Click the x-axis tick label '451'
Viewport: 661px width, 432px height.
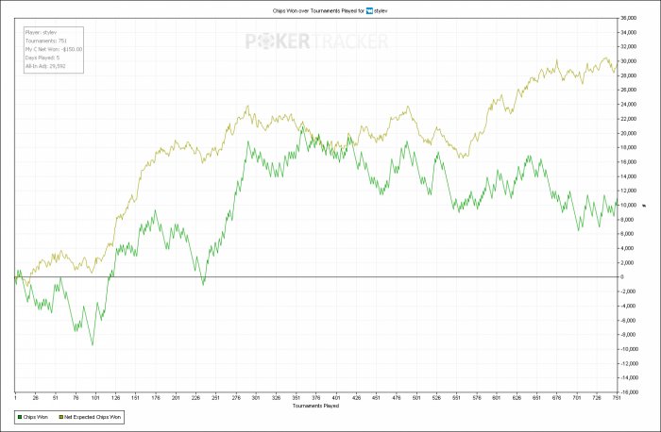point(376,397)
